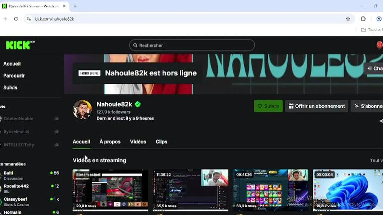Viewport: 383px width, 215px height.
Task: Open followed channel ilyaselmaliki
Action: 16,132
